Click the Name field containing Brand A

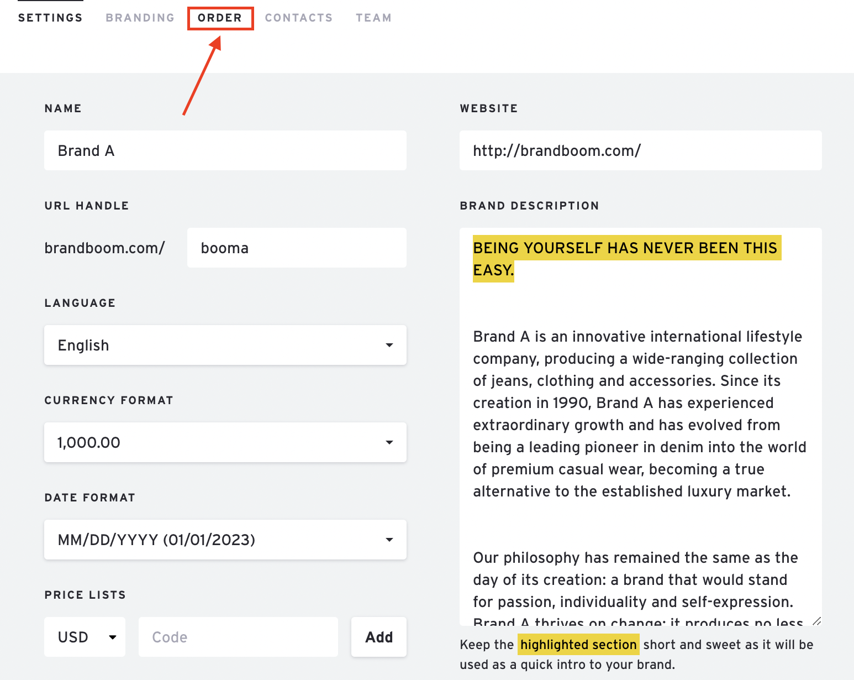pos(225,150)
